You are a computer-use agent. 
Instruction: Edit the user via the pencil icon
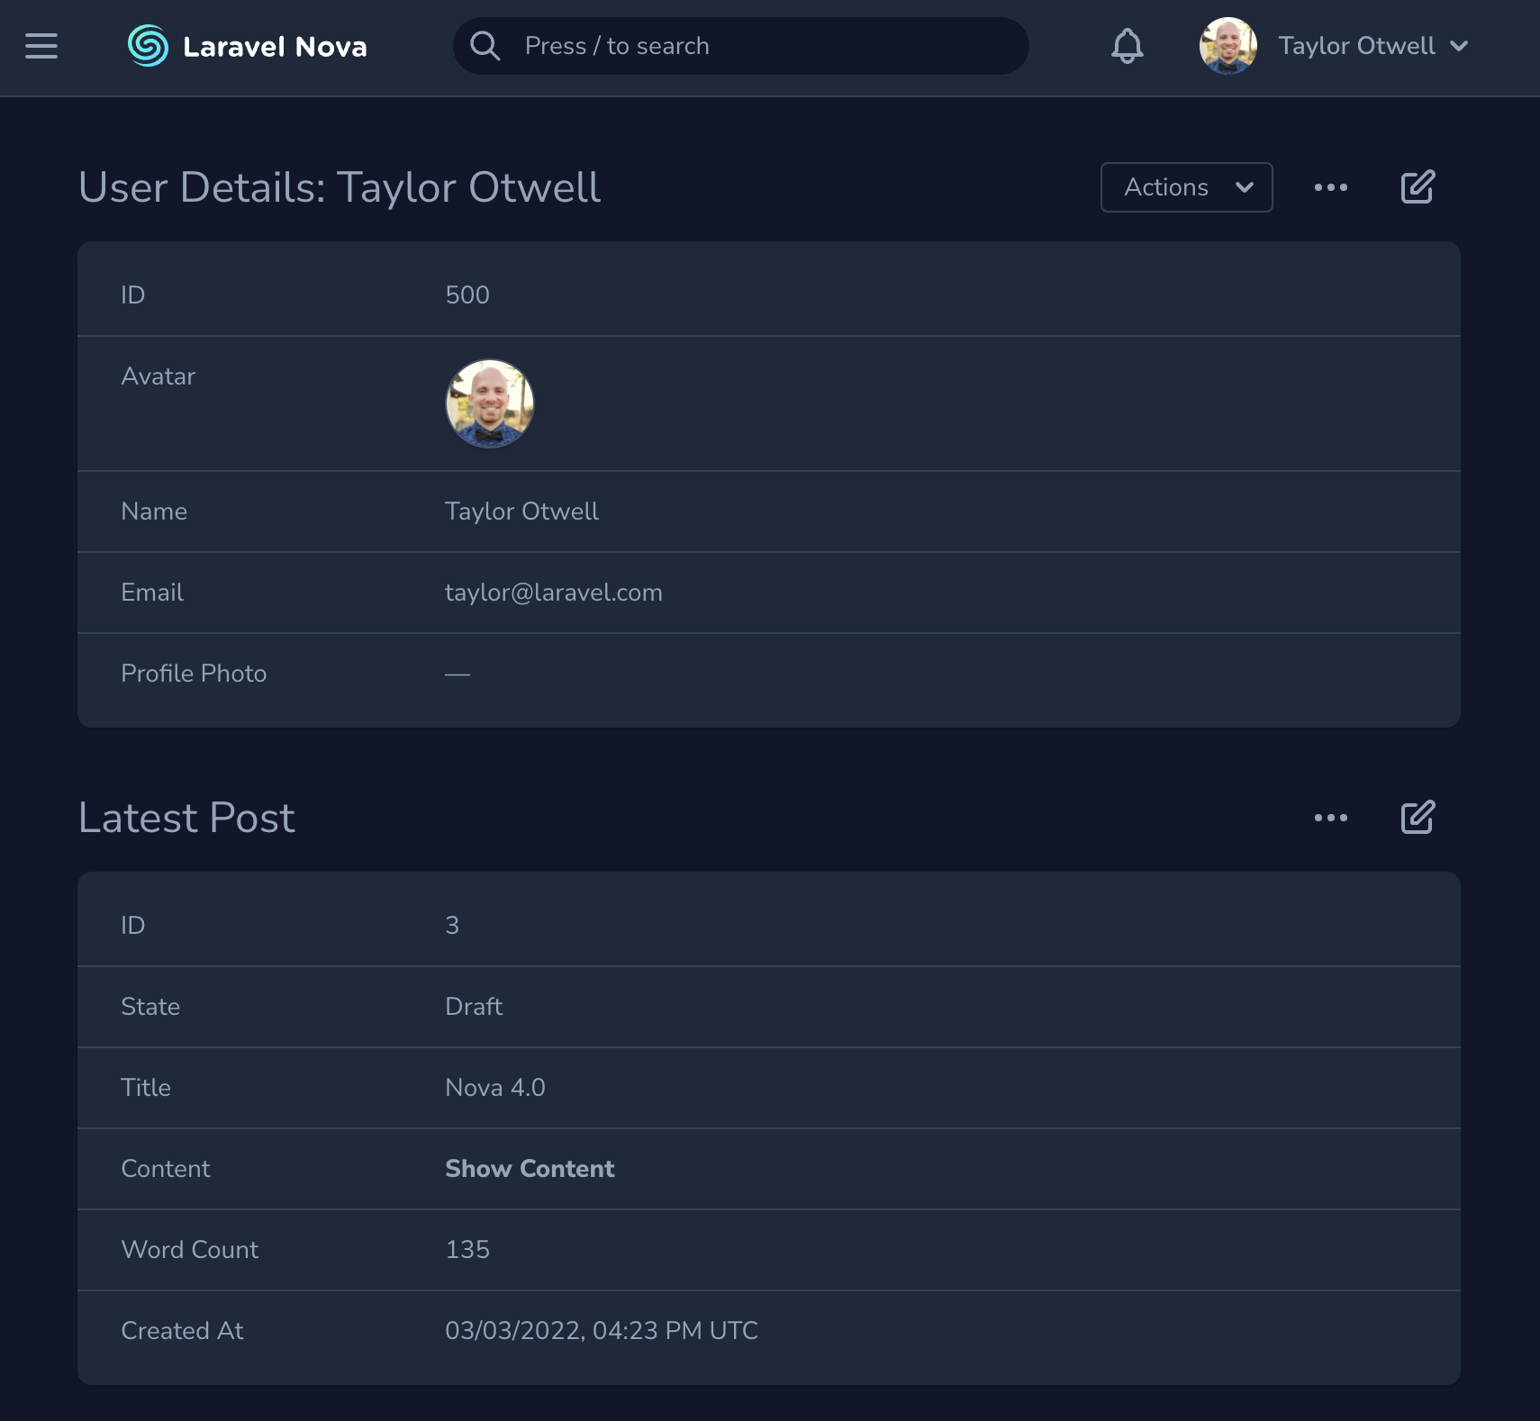1416,187
